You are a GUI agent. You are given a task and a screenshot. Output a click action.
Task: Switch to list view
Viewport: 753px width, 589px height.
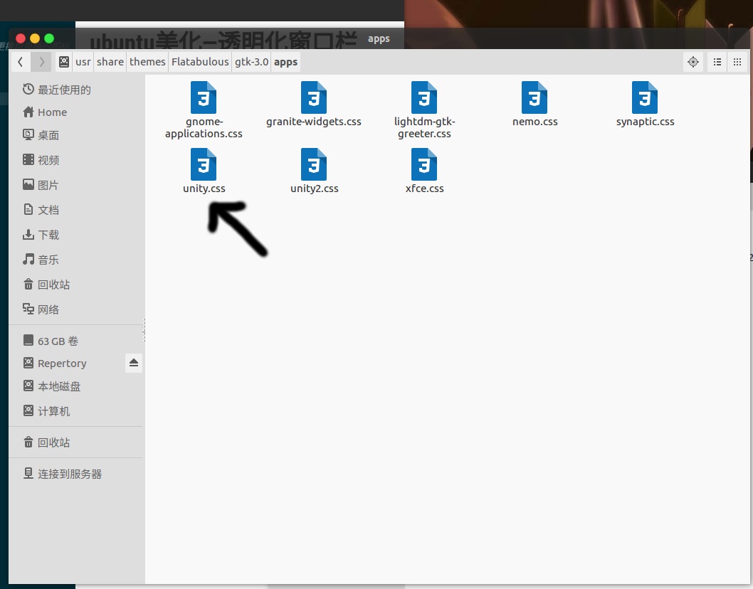pos(717,62)
